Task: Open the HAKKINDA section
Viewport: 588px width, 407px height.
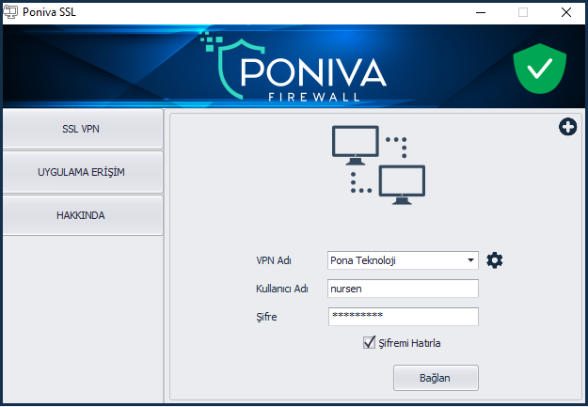Action: (83, 215)
